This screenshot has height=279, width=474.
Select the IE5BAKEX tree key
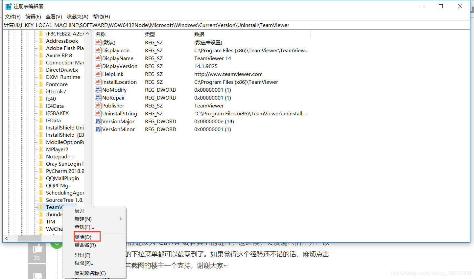(x=58, y=113)
